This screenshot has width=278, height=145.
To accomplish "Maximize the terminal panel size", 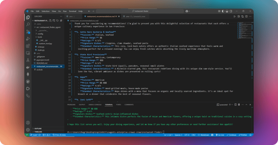I will [246, 105].
